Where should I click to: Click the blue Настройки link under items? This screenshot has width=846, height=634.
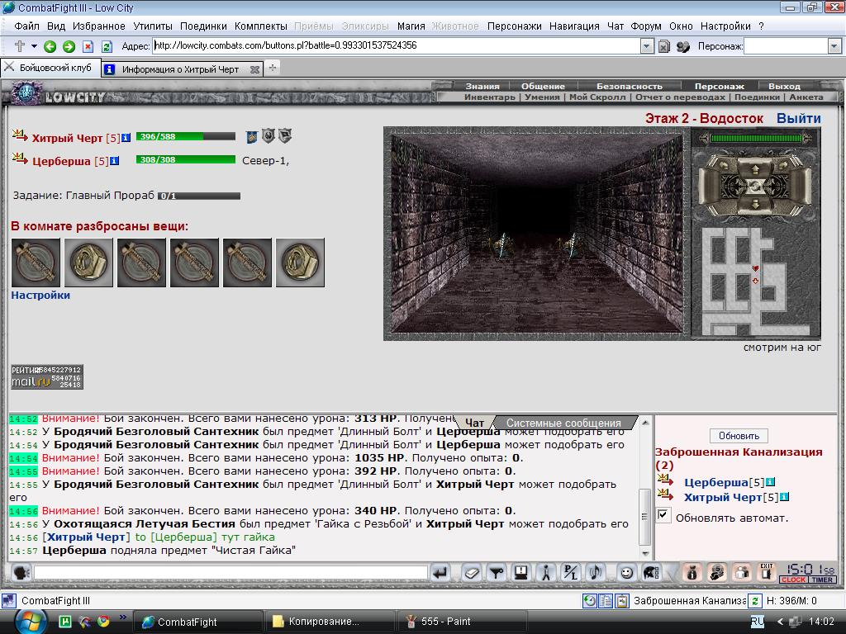40,295
